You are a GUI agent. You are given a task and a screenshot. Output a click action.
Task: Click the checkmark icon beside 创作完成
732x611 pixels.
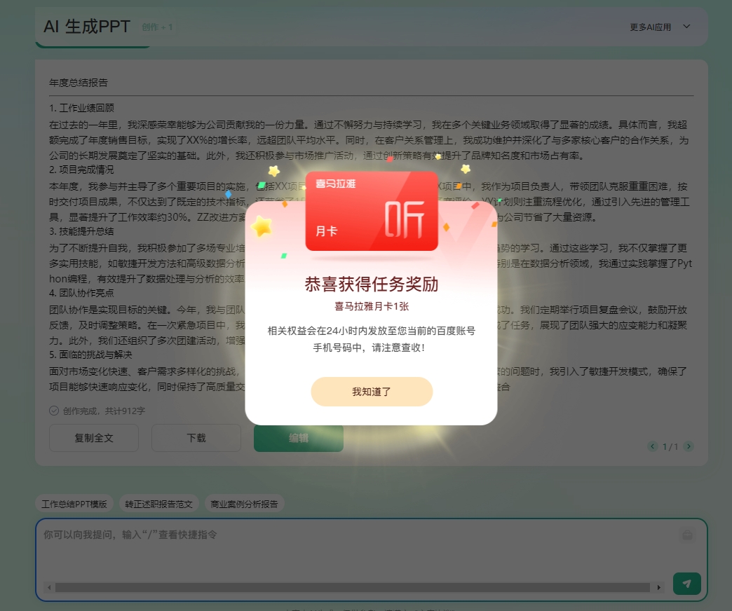coord(54,411)
